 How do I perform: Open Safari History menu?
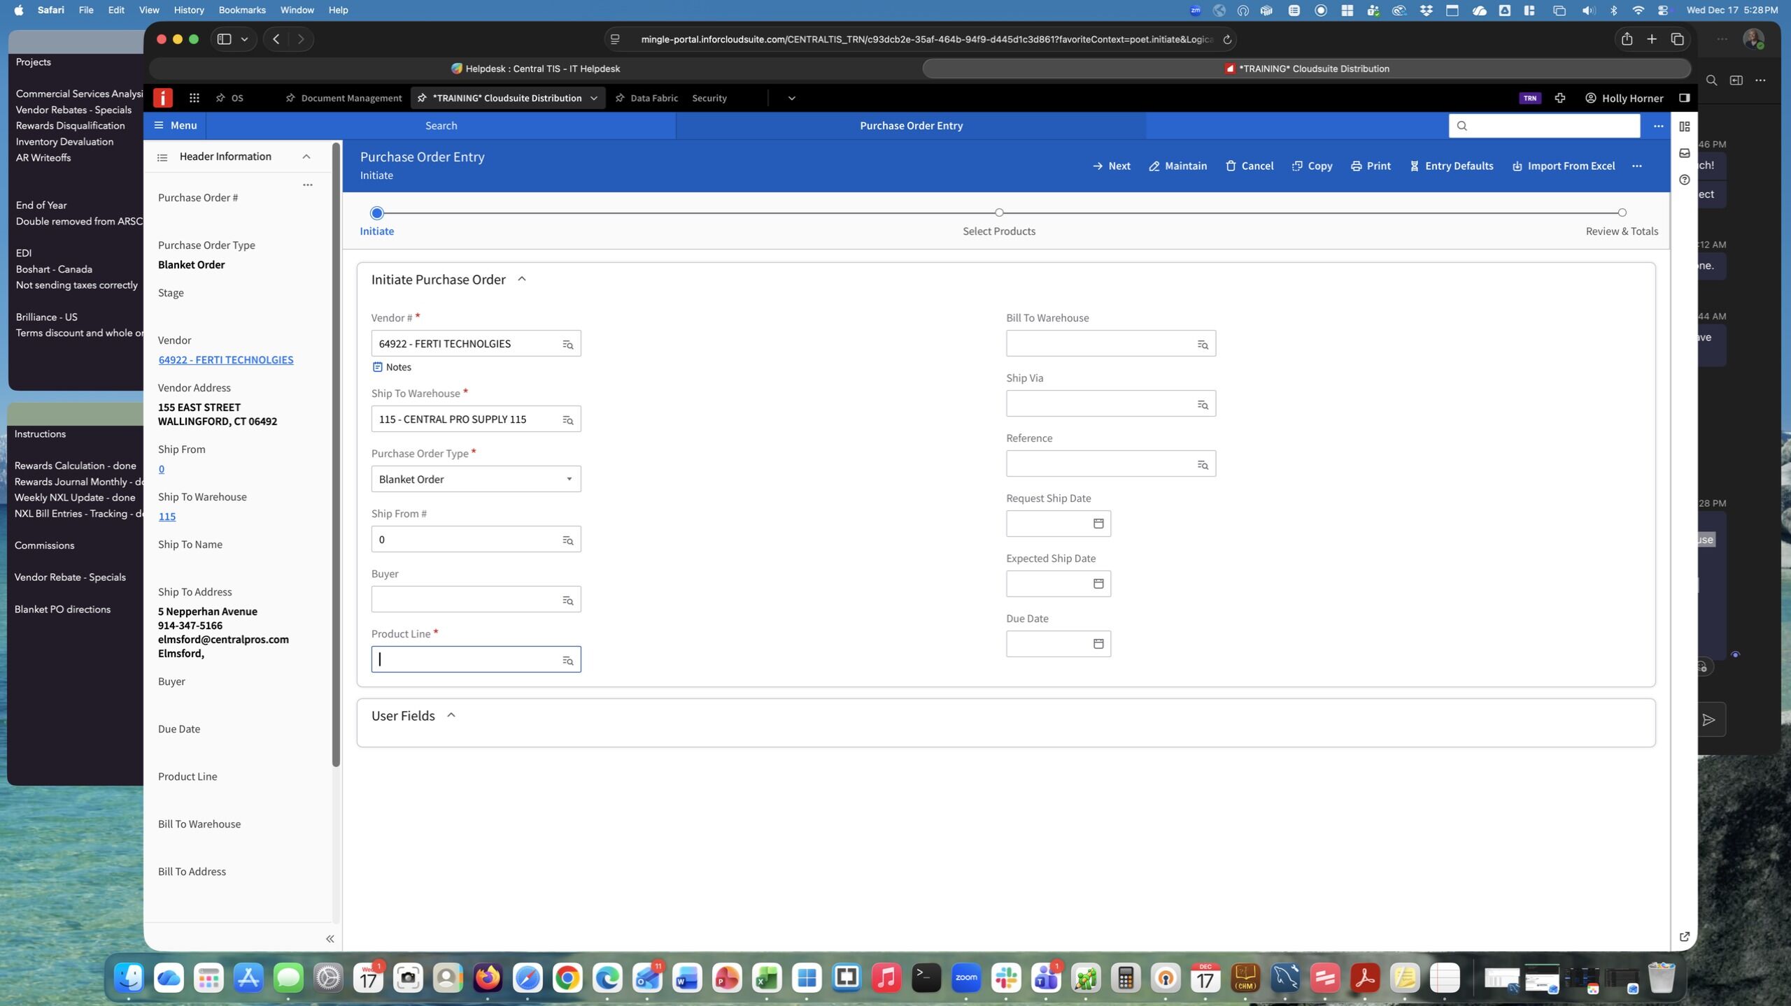coord(188,10)
